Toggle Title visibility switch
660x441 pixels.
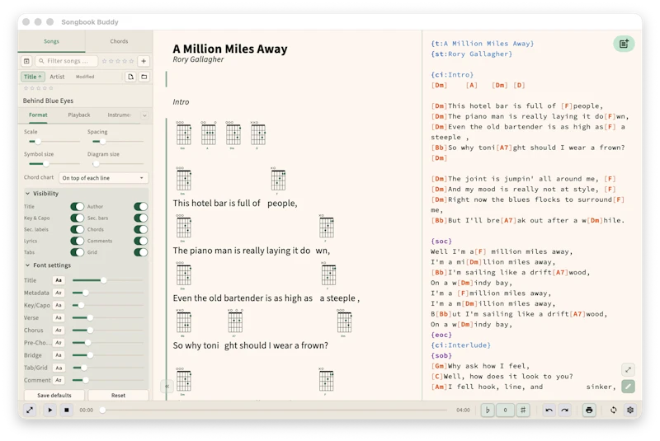(x=77, y=206)
